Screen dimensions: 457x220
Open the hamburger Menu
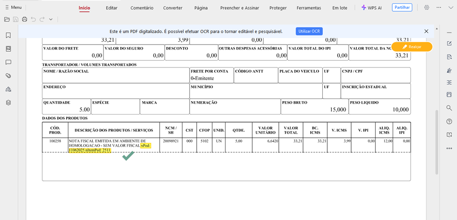(x=14, y=7)
